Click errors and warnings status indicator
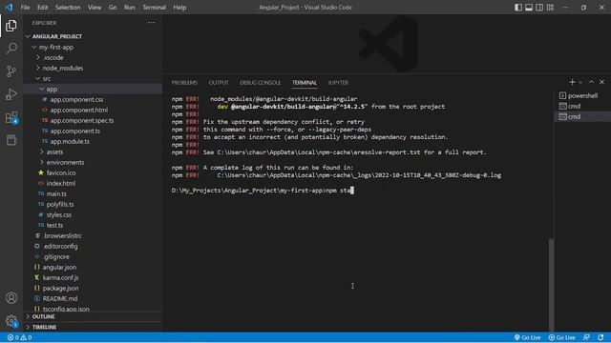Screen dimensions: 611x343 tap(19, 337)
